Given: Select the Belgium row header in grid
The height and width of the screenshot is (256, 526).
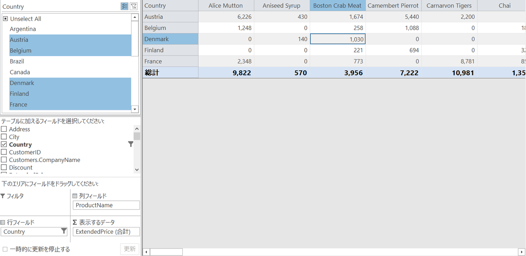Looking at the screenshot, I should click(x=171, y=28).
